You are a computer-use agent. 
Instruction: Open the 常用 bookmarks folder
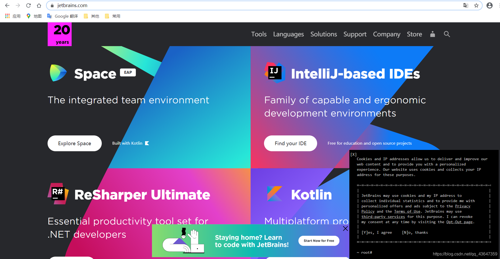[x=113, y=16]
